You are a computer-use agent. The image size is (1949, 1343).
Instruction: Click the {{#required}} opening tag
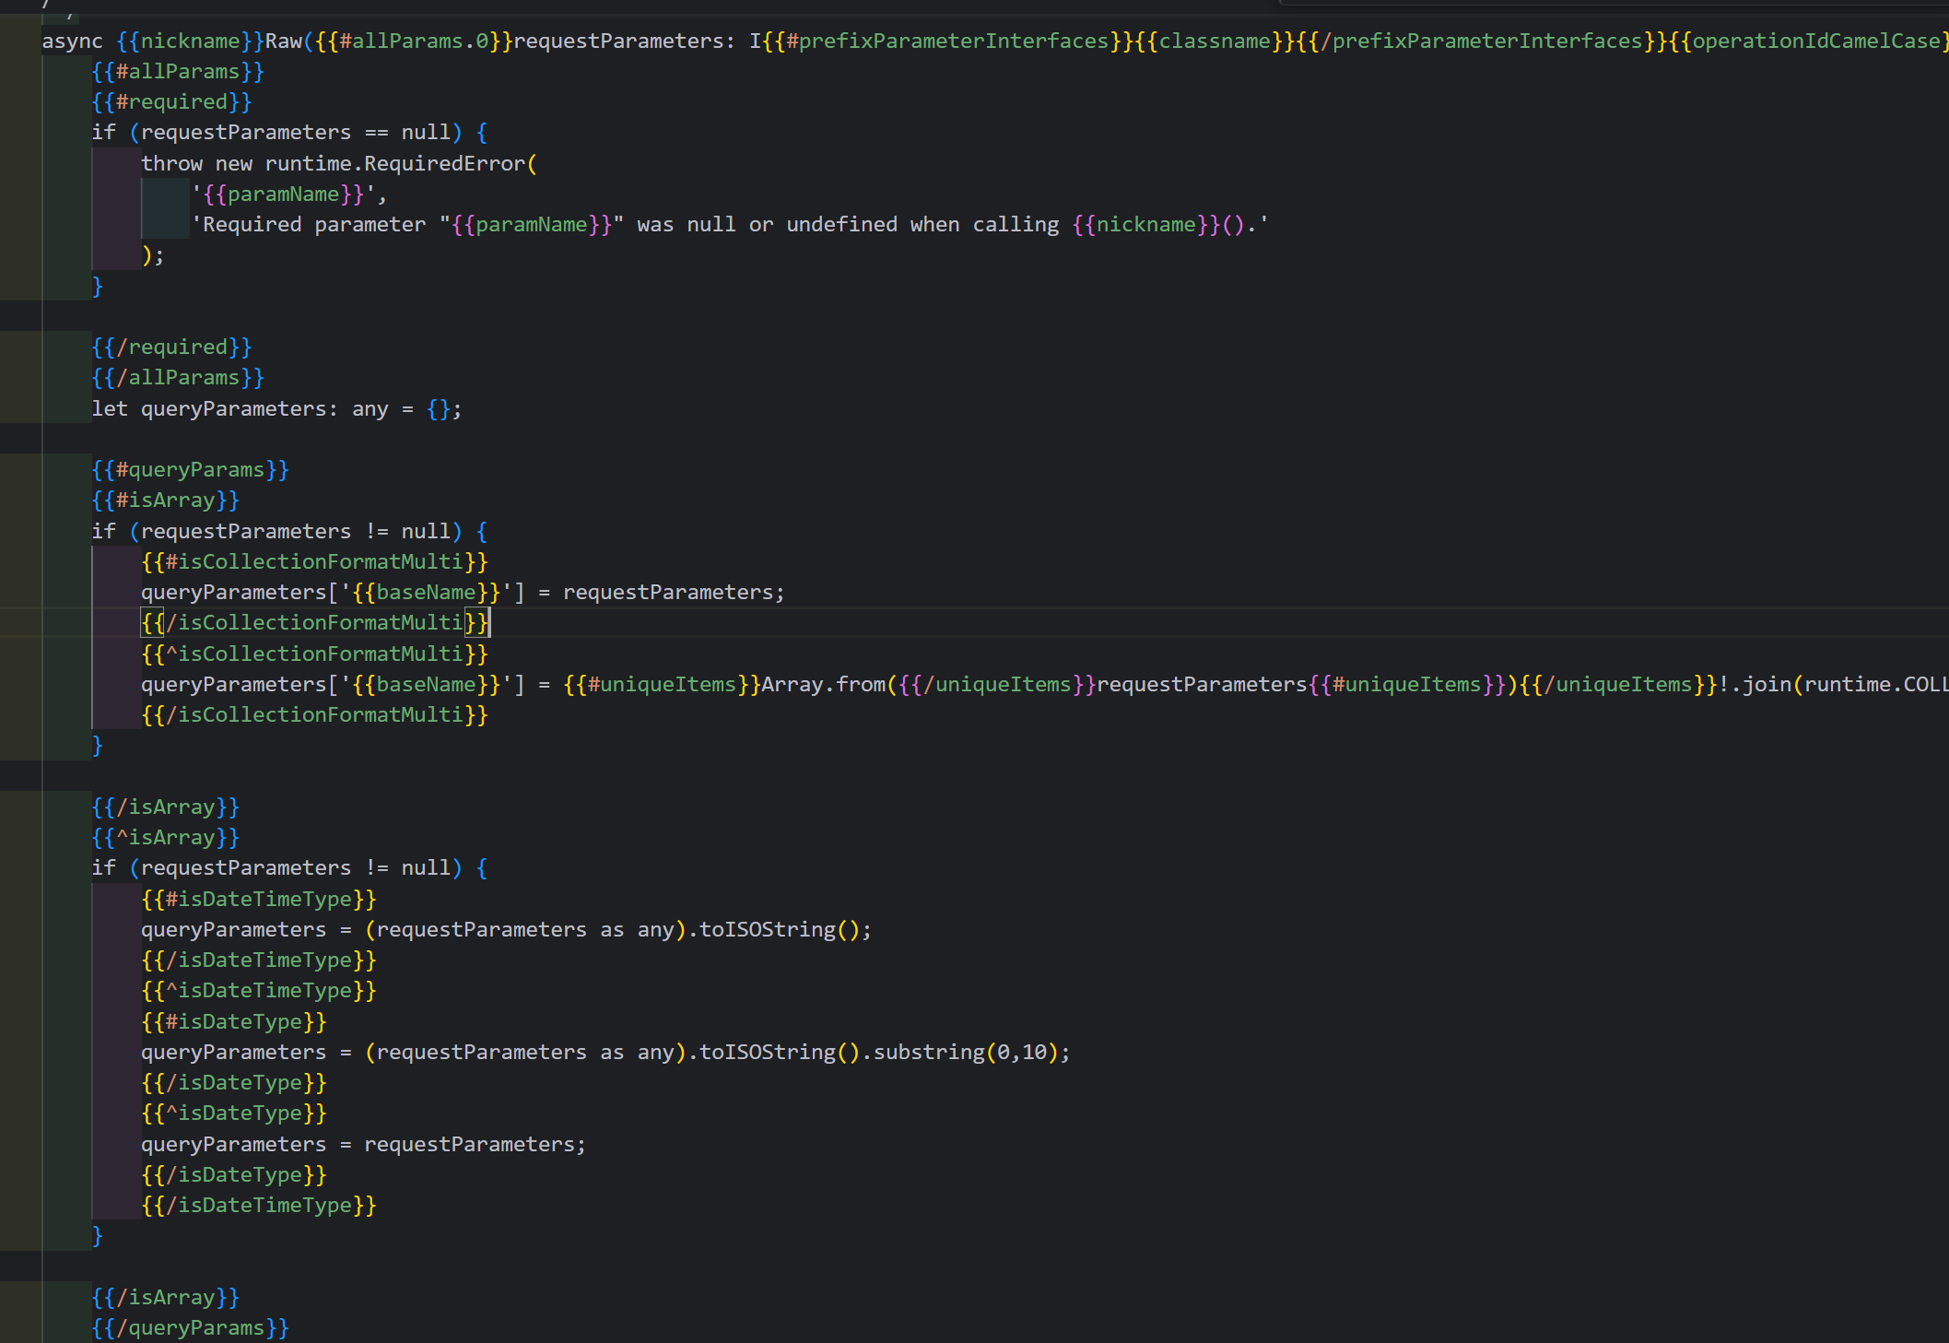pos(171,102)
